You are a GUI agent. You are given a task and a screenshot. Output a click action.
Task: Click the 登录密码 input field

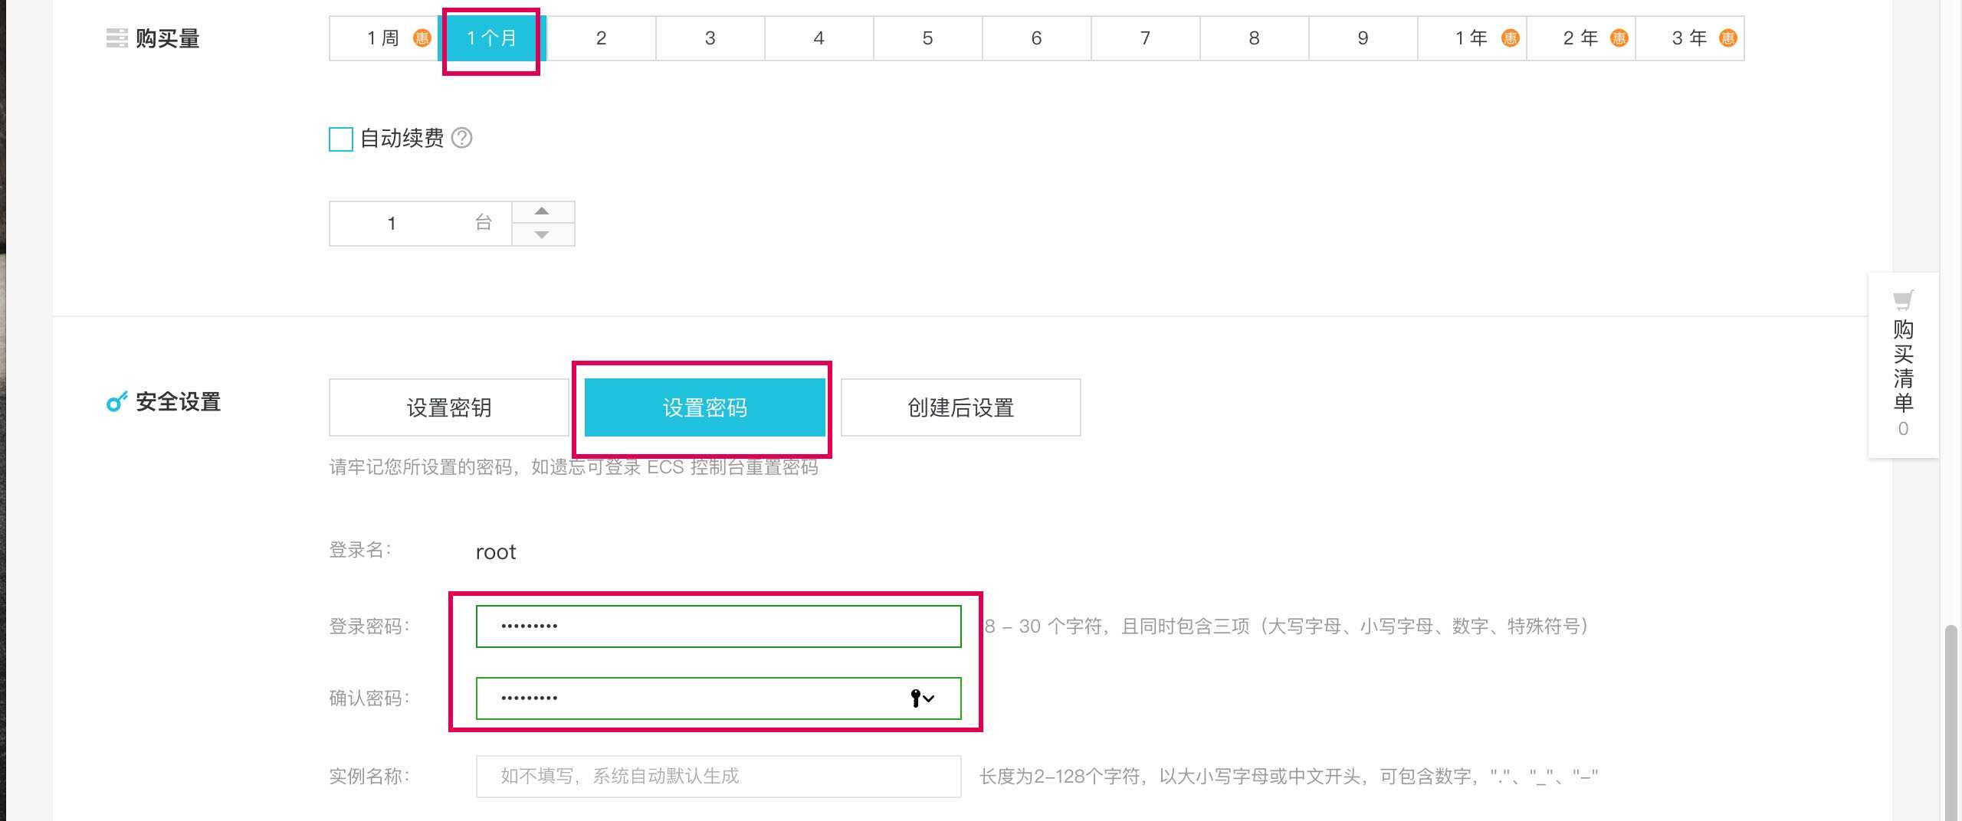point(719,626)
